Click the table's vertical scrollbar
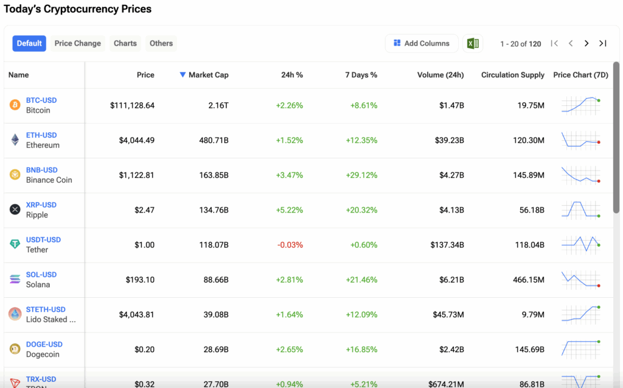Image resolution: width=623 pixels, height=388 pixels. [x=616, y=140]
